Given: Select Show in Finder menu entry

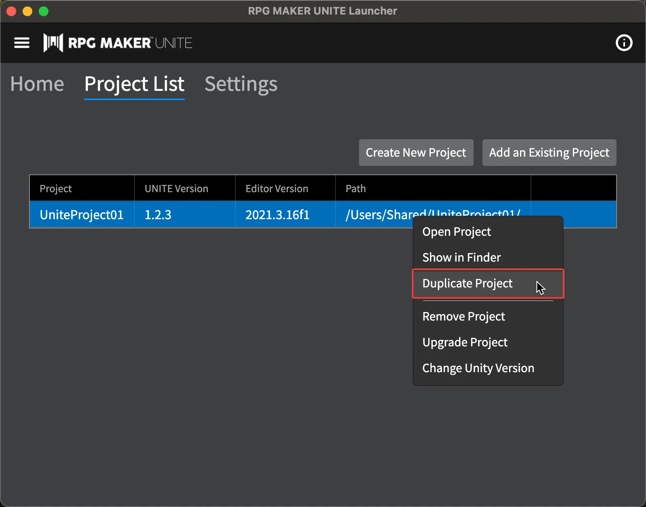Looking at the screenshot, I should click(x=461, y=258).
